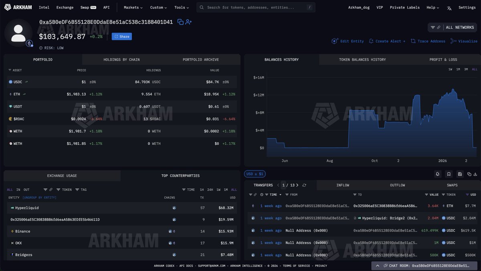The image size is (481, 271).
Task: Open the Swap page in the header
Action: (88, 8)
